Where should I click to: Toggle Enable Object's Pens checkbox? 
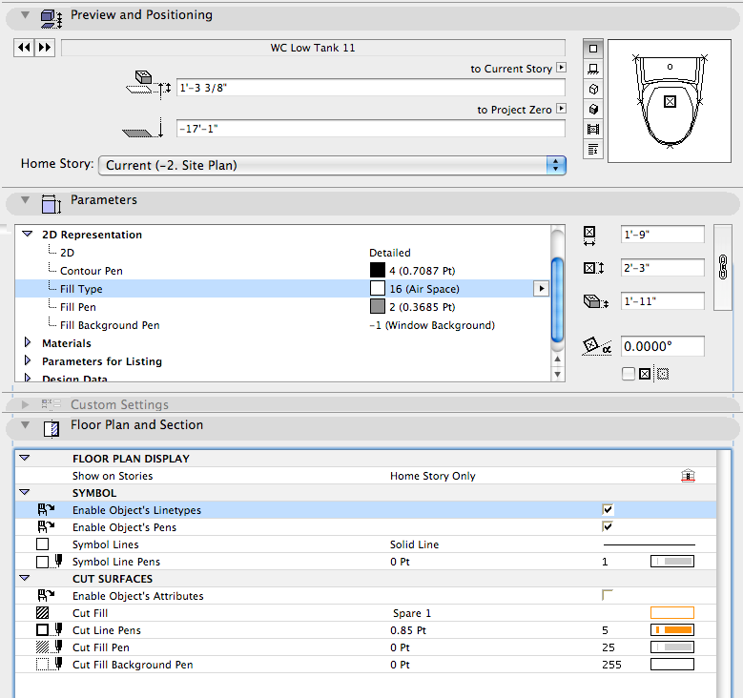[x=608, y=526]
